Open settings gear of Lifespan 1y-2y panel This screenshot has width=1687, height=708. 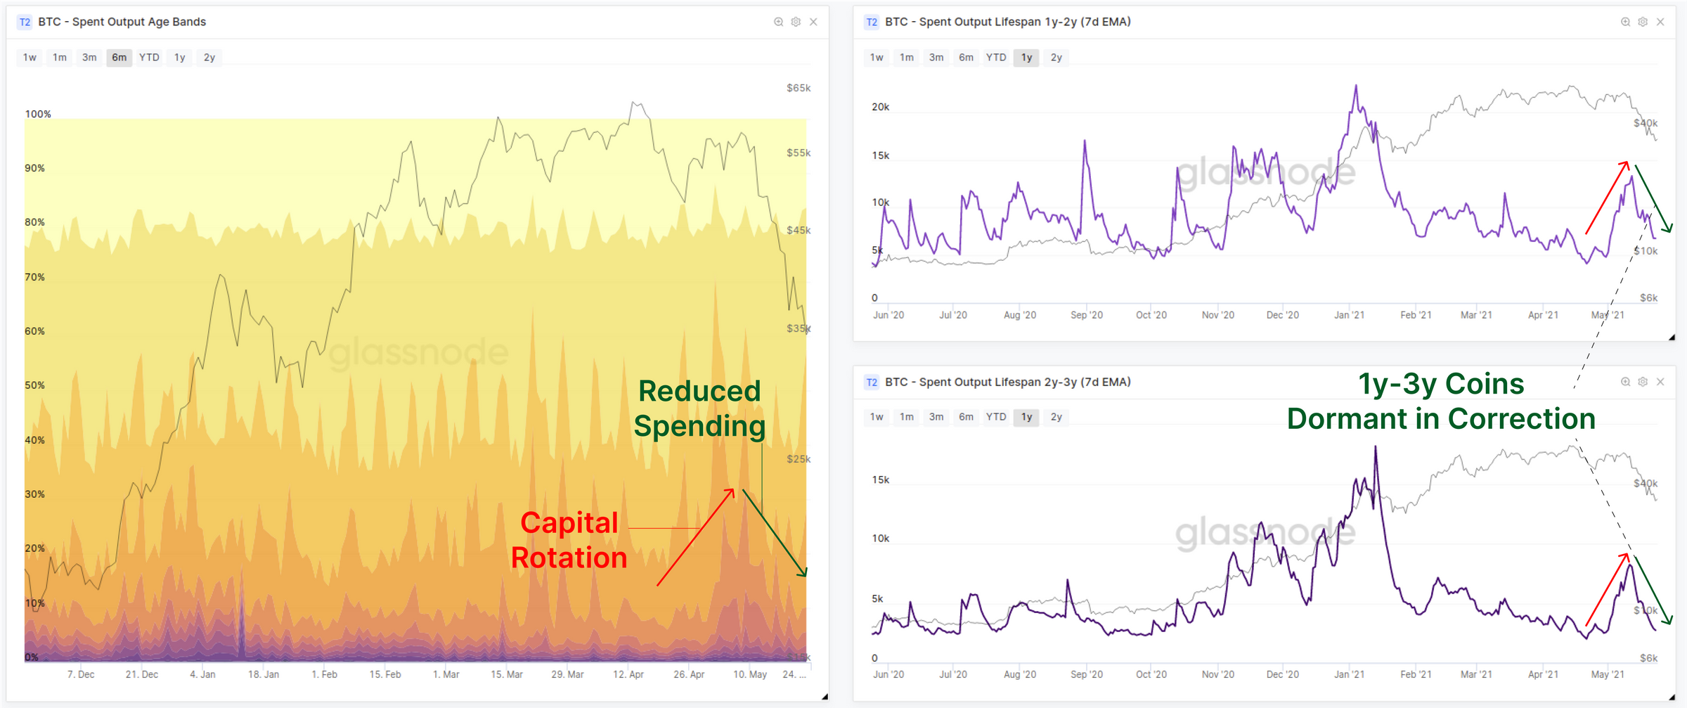pos(1643,22)
